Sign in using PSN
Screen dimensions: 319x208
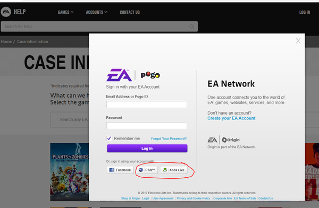pyautogui.click(x=147, y=170)
